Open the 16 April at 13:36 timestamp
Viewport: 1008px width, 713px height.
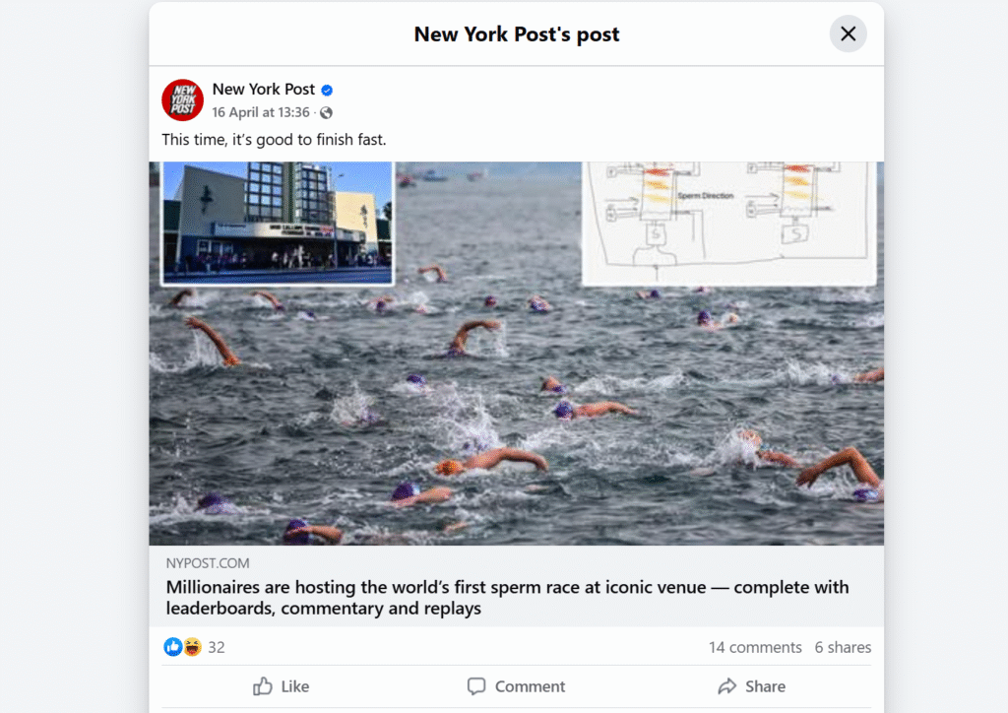(x=261, y=112)
